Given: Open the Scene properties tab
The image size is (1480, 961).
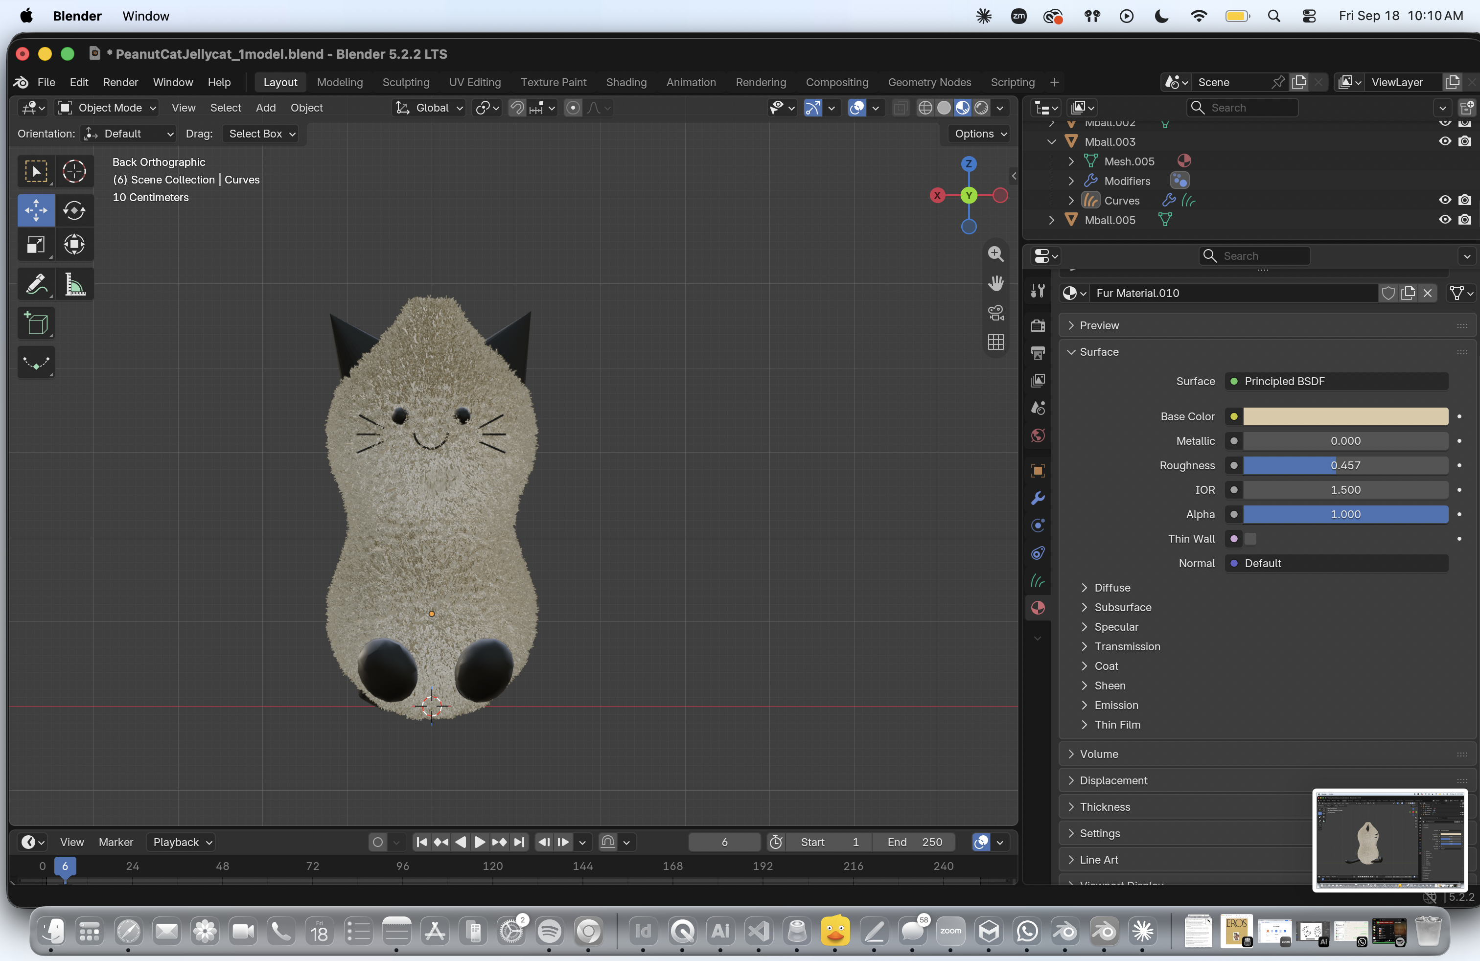Looking at the screenshot, I should pyautogui.click(x=1038, y=408).
